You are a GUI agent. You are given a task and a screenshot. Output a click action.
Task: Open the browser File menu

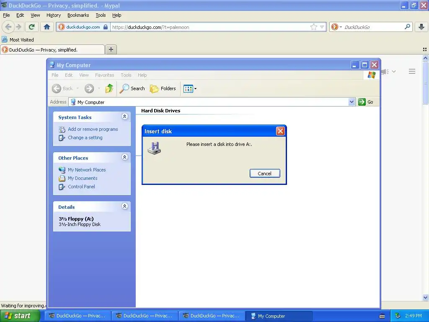[x=6, y=15]
